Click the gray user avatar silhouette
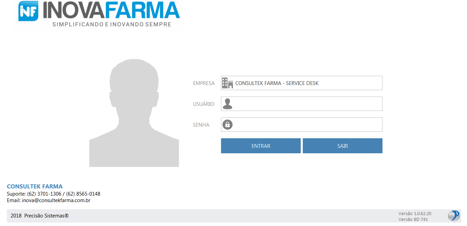The width and height of the screenshot is (467, 226). coord(134,113)
